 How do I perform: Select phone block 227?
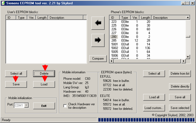click(114, 33)
